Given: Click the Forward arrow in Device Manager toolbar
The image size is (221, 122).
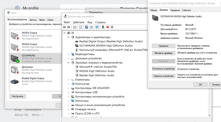Looking at the screenshot, I should coord(69,27).
